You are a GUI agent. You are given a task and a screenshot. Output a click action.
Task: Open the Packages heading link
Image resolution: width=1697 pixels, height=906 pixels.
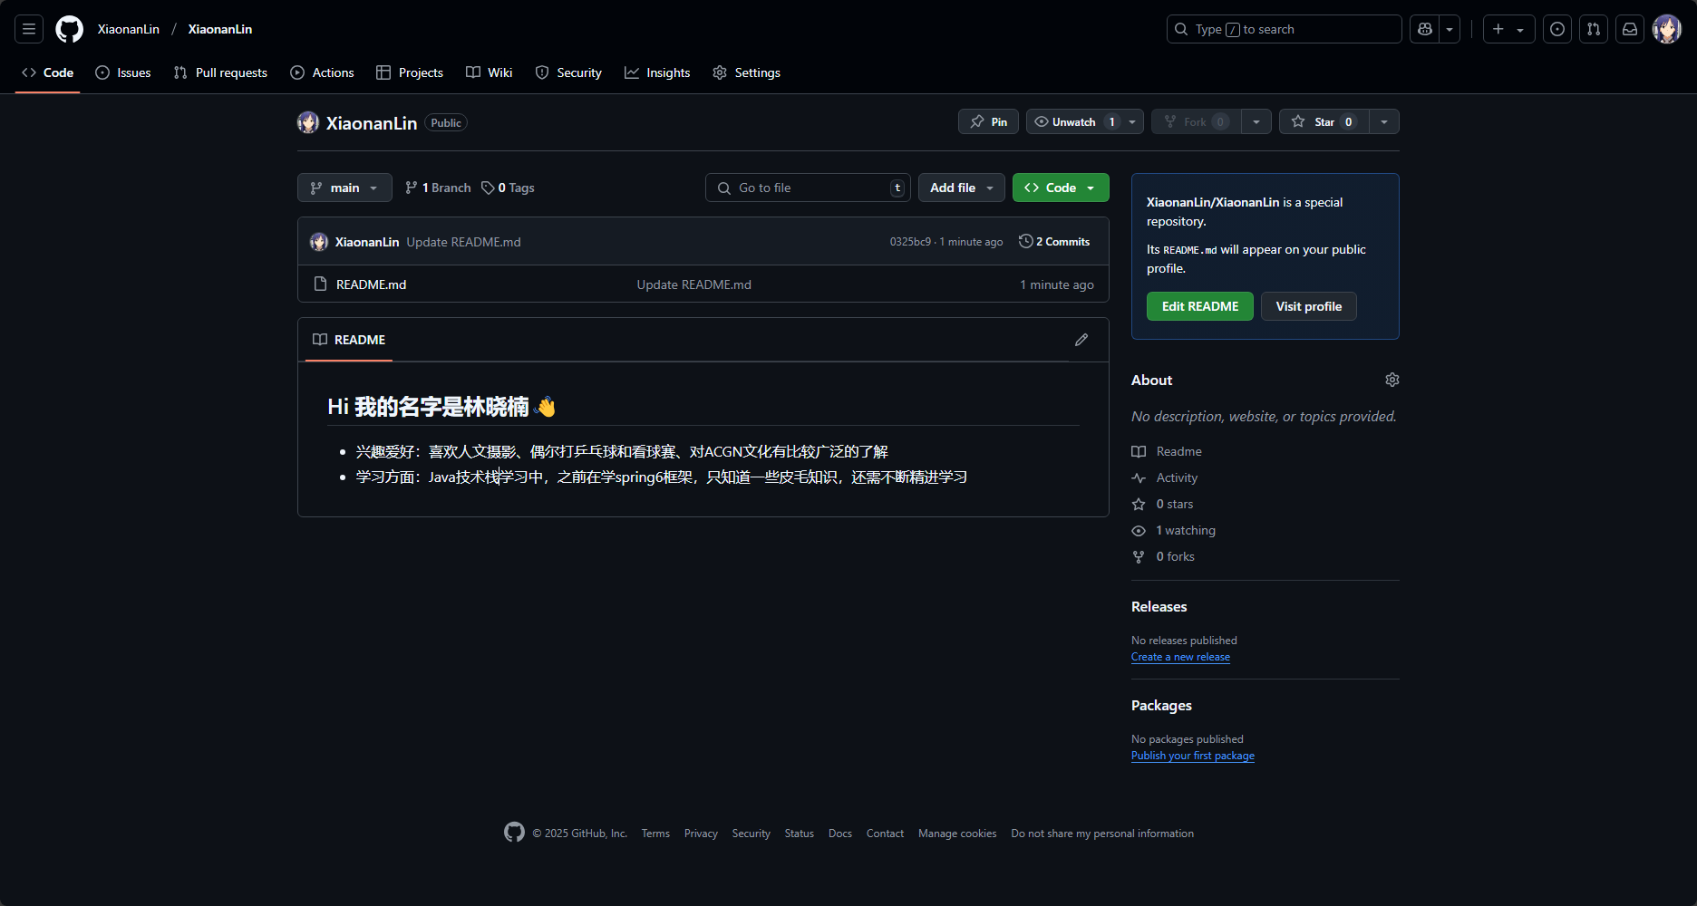[x=1161, y=705]
